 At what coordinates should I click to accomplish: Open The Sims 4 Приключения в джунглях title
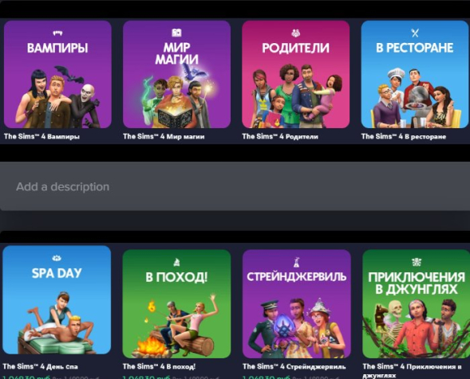[412, 370]
